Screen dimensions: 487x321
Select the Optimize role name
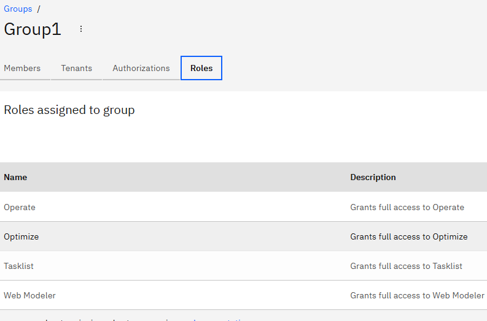(21, 236)
